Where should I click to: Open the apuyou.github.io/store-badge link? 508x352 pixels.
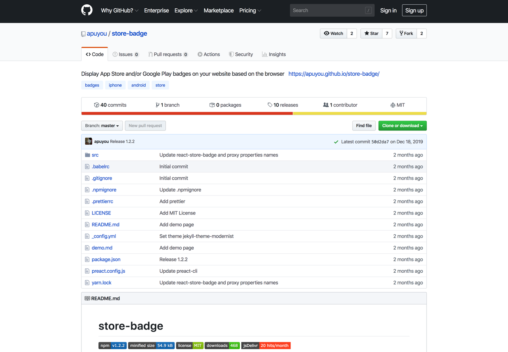(334, 74)
